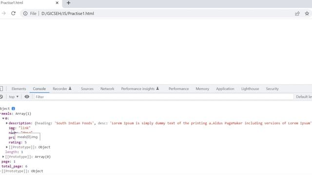Screen dimensions: 312x175
Task: Open the Lighthouse tab
Action: coord(250,88)
